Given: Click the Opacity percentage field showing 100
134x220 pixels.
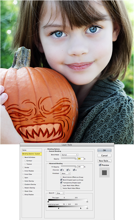Looking at the screenshot, I should pyautogui.click(x=80, y=159).
